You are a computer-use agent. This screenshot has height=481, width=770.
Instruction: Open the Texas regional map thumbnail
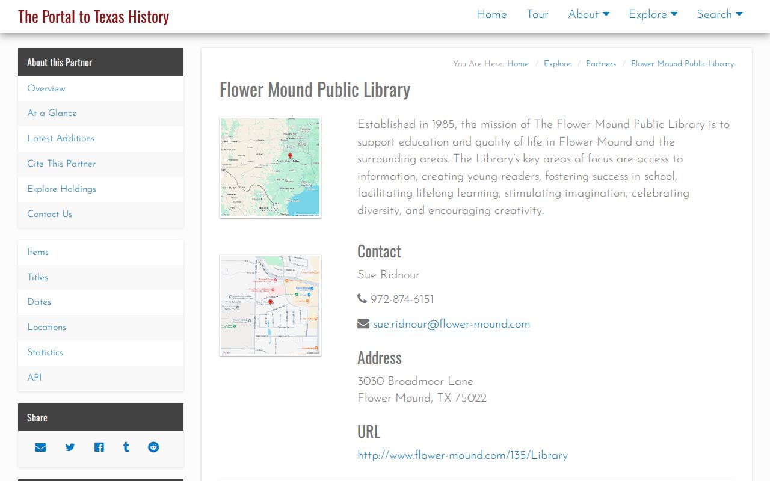[x=270, y=167]
